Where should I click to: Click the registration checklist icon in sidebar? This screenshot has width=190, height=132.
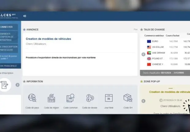point(5,85)
